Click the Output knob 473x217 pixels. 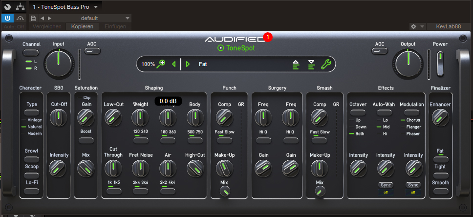408,64
